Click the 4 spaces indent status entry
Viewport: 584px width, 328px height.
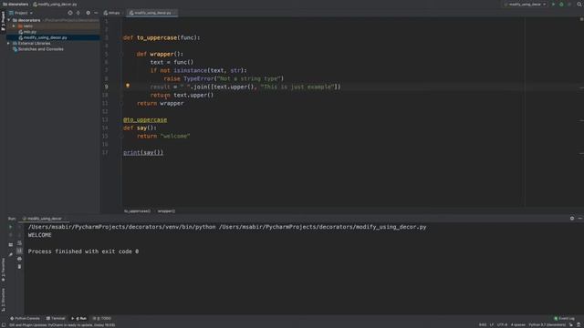tap(518, 325)
